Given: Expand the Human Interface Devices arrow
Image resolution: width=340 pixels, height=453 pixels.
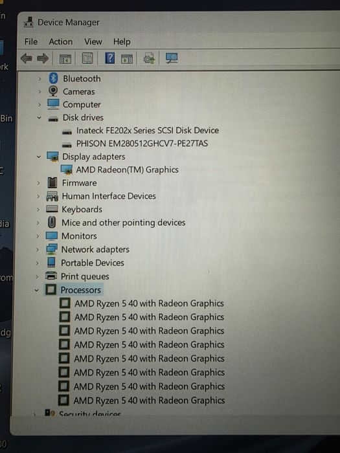Looking at the screenshot, I should (x=38, y=196).
